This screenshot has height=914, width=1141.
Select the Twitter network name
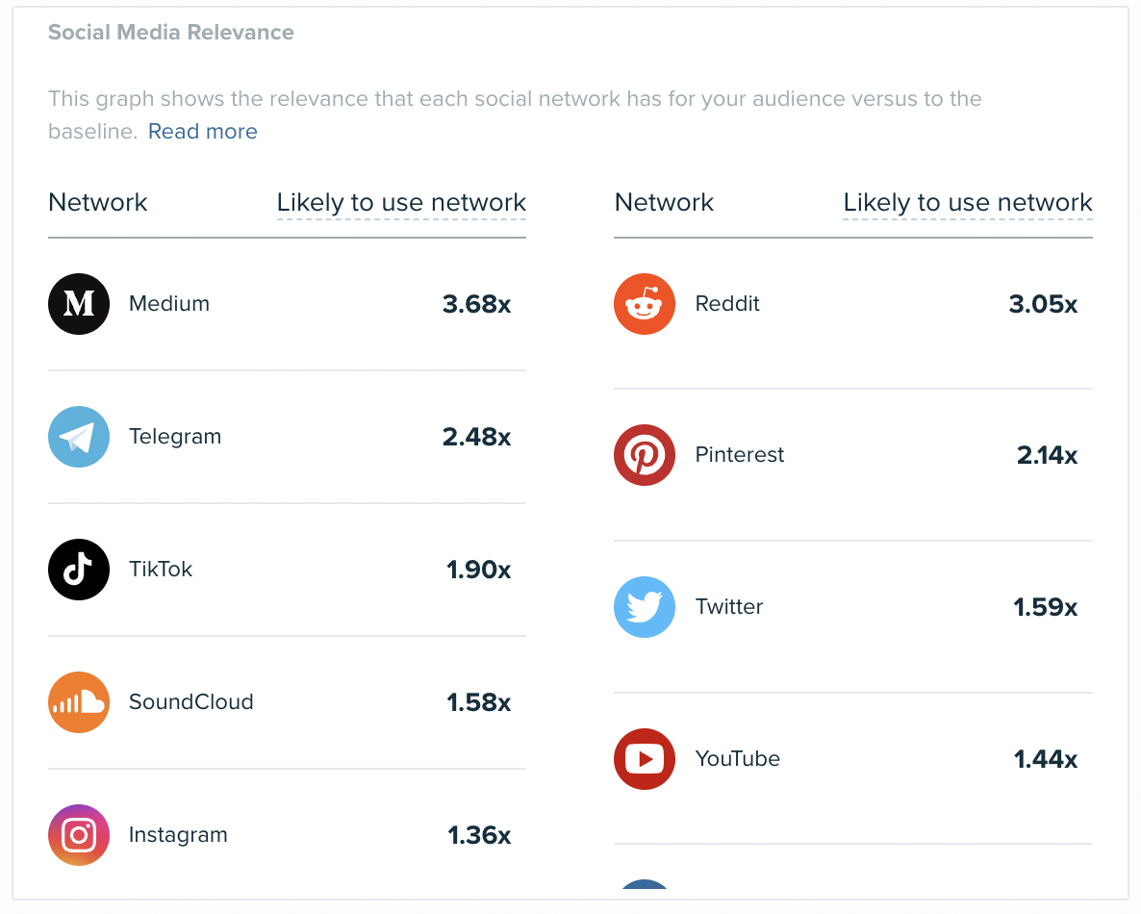pyautogui.click(x=728, y=607)
